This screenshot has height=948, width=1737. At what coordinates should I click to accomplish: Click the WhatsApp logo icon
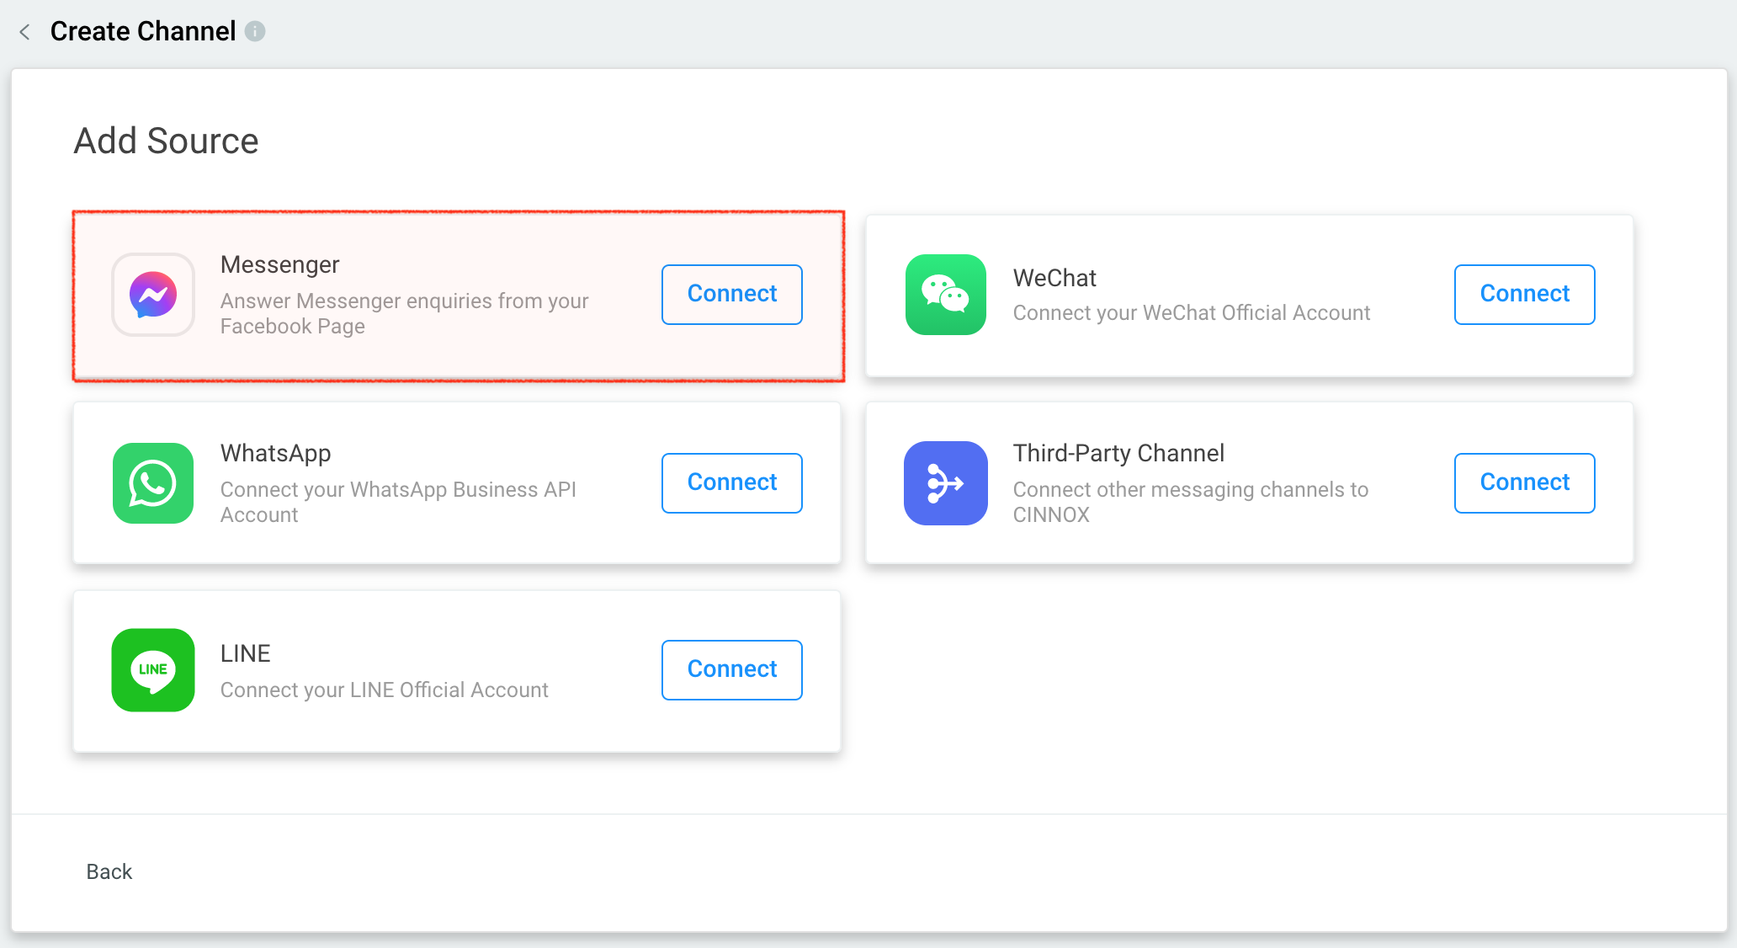click(x=153, y=483)
